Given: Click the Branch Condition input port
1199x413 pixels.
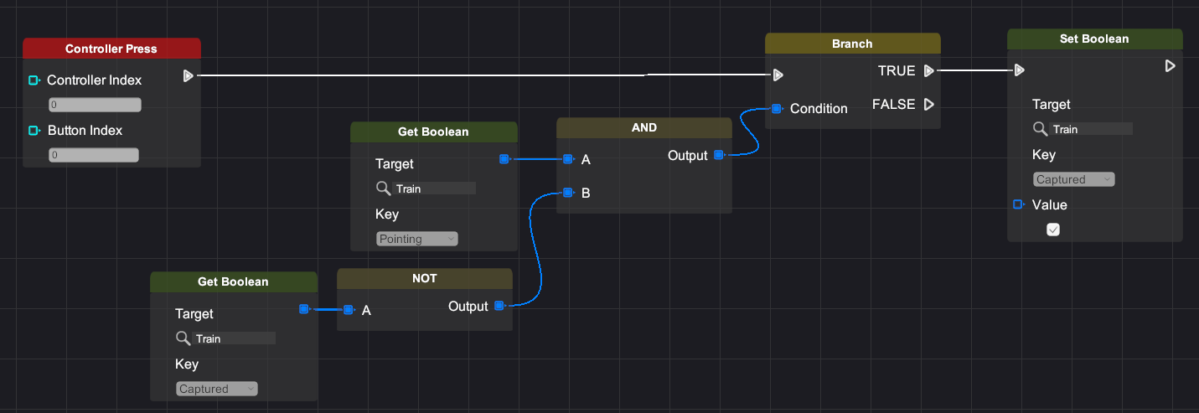Looking at the screenshot, I should click(x=777, y=109).
